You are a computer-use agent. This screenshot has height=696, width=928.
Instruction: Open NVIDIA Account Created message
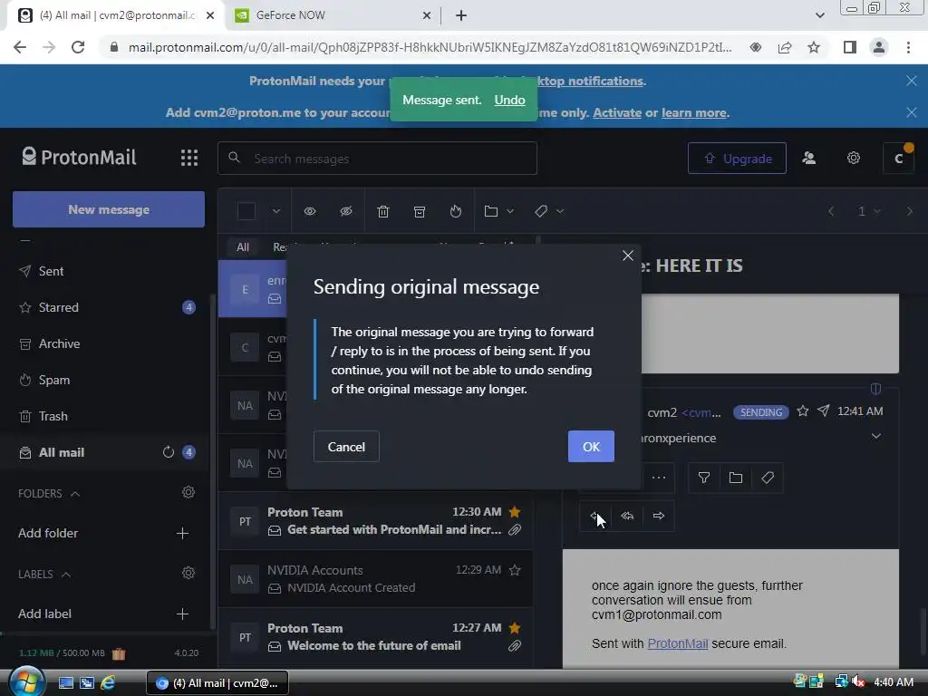[376, 579]
